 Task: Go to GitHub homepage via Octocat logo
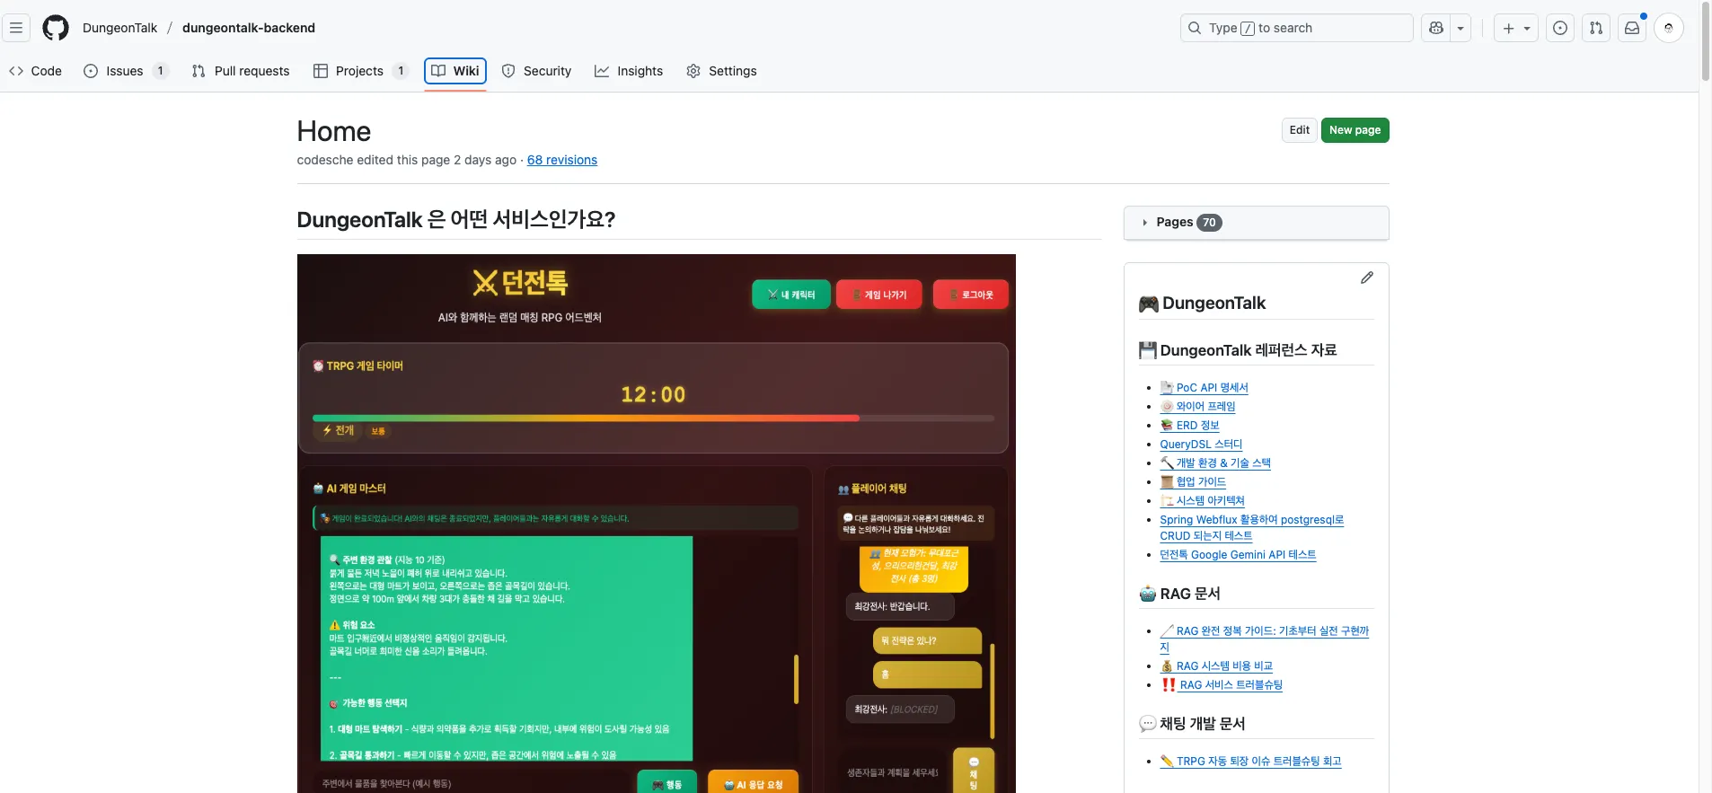click(x=56, y=28)
